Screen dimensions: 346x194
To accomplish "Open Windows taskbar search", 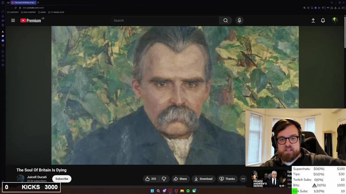I will (158, 191).
